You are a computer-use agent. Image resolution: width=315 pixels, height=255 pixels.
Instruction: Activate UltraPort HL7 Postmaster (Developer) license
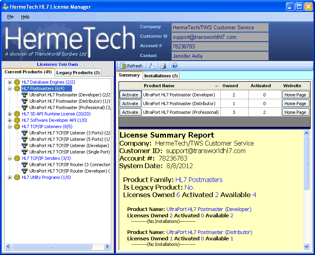pyautogui.click(x=130, y=95)
